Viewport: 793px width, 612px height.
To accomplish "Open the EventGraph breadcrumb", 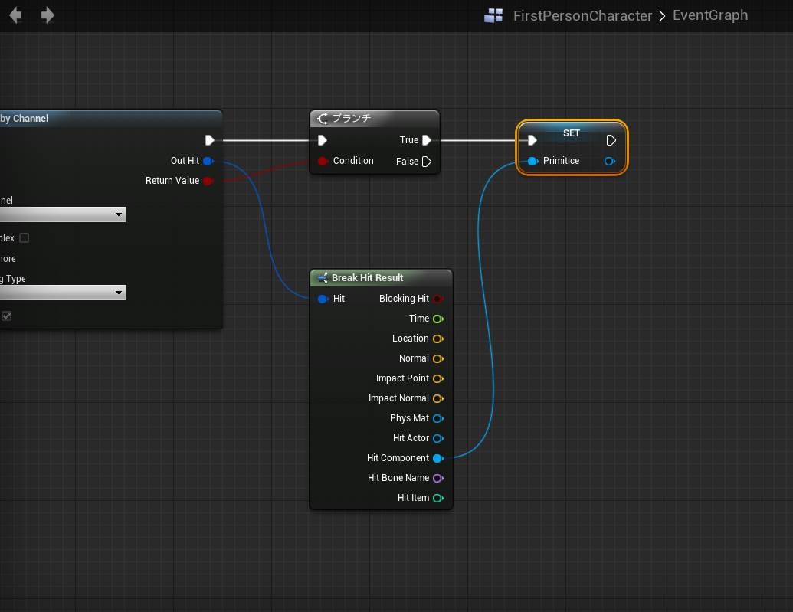I will (x=710, y=15).
